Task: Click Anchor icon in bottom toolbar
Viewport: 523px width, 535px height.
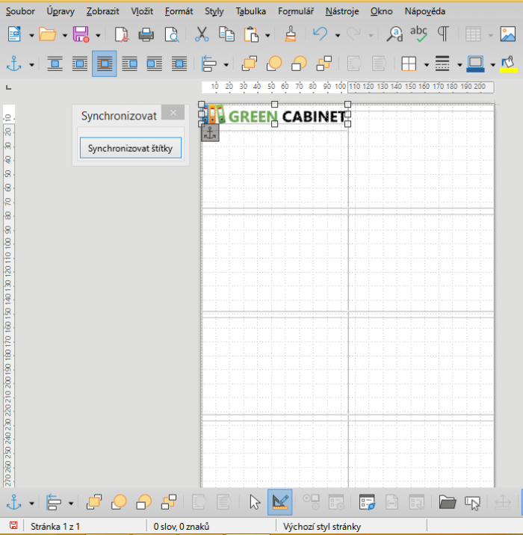Action: click(14, 503)
